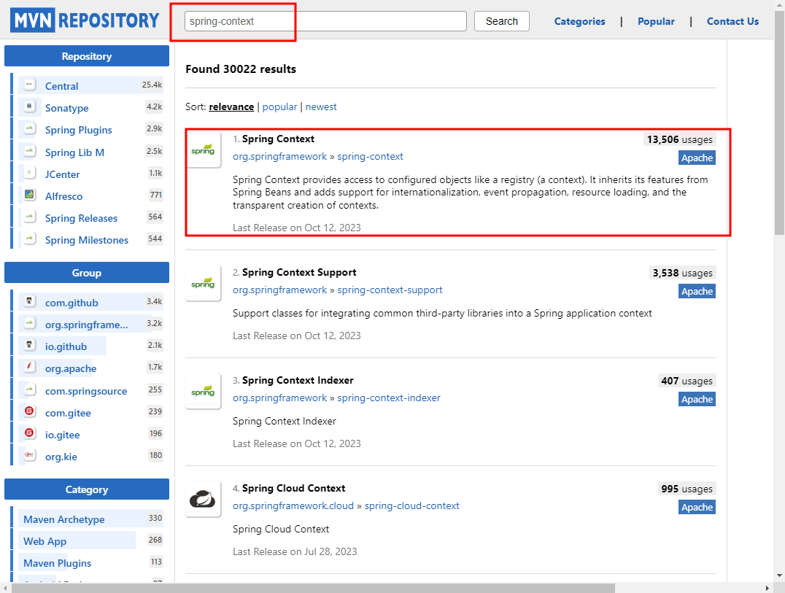Click Apache license badge for Spring Context Support

[697, 292]
